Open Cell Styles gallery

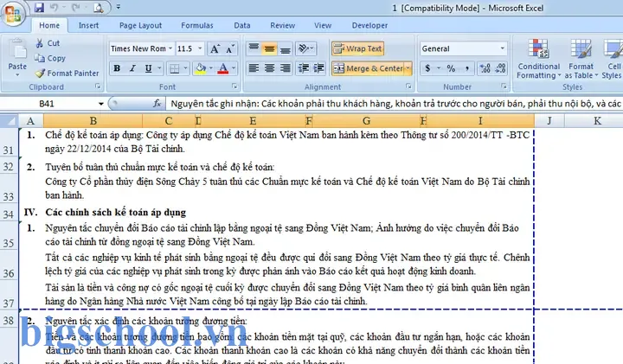click(613, 59)
